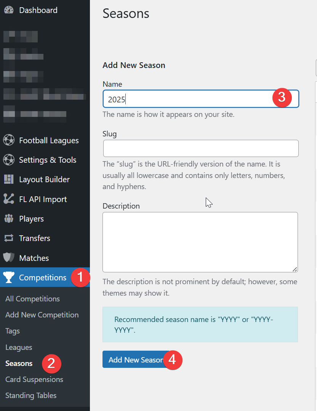Open All Competitions submenu item
This screenshot has height=411, width=317.
[32, 299]
